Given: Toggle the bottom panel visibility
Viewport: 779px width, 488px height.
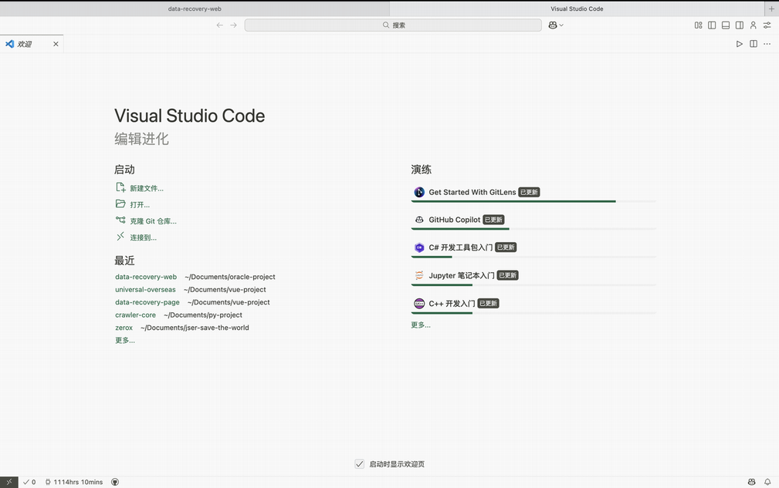Looking at the screenshot, I should point(726,25).
